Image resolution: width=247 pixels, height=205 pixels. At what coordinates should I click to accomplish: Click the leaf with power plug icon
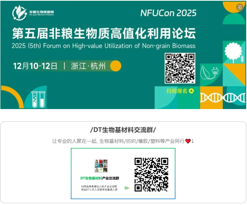[x=210, y=73]
